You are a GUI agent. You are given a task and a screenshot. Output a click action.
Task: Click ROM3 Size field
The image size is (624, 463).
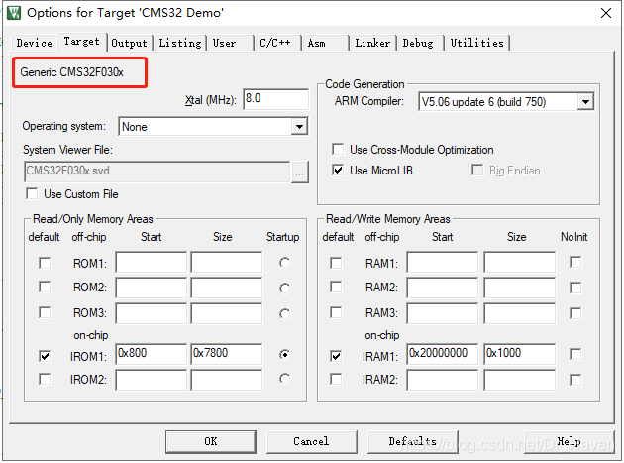click(227, 313)
